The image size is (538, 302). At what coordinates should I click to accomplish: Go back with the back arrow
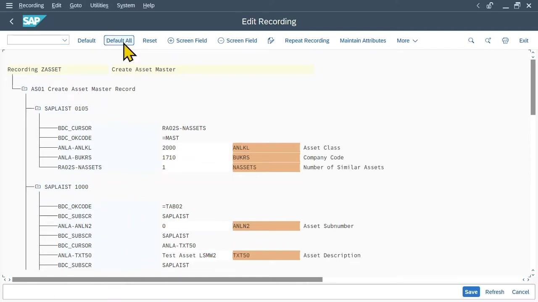tap(12, 21)
